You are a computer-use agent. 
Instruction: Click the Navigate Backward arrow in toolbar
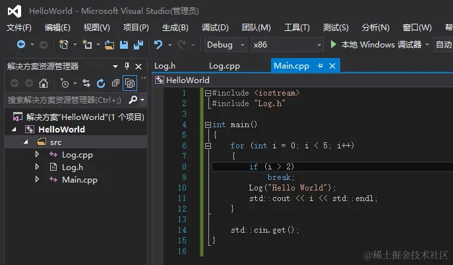click(x=21, y=44)
